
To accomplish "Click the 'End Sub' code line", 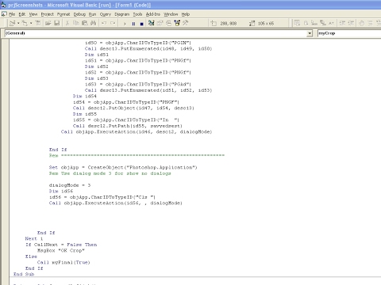I will (24, 274).
